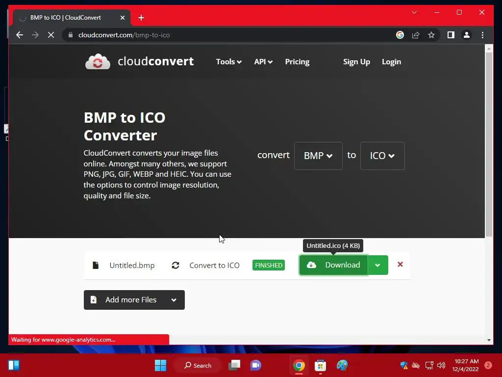Open the browser side panel icon
This screenshot has height=377, width=502.
(x=451, y=35)
